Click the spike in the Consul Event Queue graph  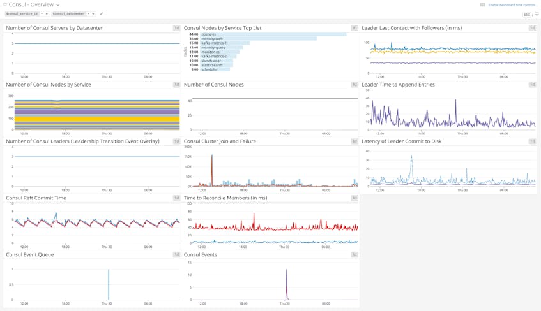109,284
